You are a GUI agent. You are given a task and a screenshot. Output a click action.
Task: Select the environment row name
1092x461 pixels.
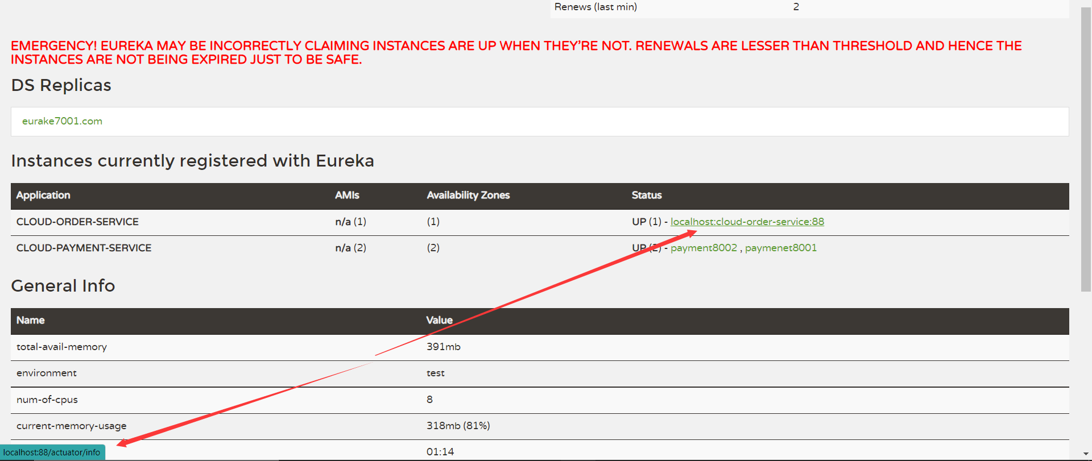click(47, 373)
